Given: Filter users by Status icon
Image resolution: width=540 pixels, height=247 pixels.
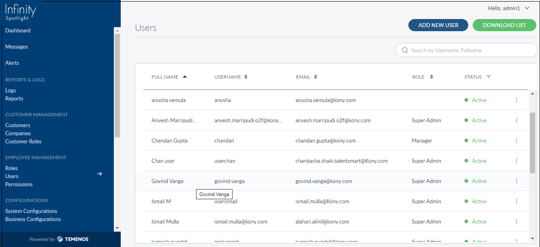Looking at the screenshot, I should [489, 77].
